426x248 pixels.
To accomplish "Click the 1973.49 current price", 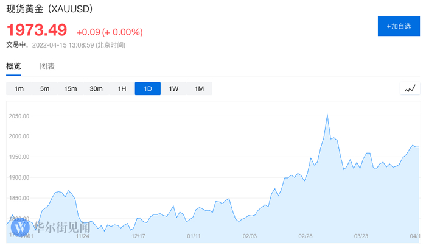I will [37, 31].
